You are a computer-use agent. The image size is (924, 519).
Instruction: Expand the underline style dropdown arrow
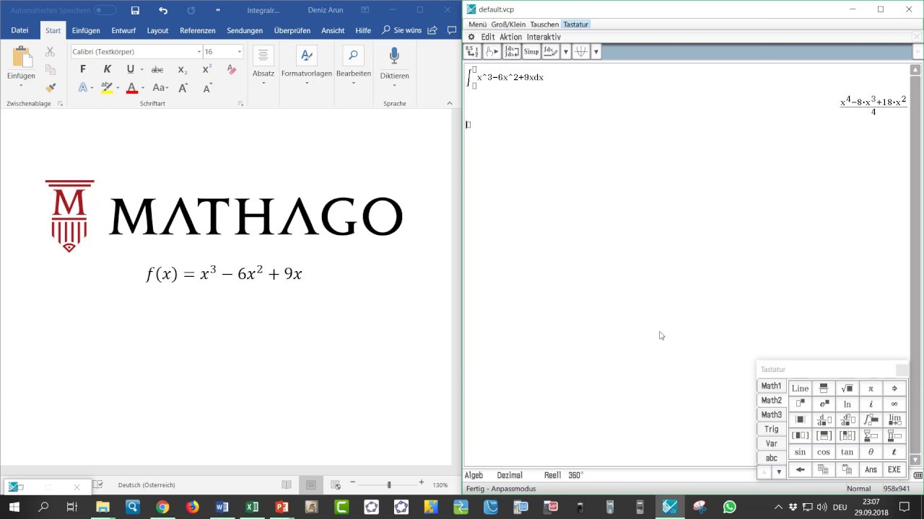[141, 69]
